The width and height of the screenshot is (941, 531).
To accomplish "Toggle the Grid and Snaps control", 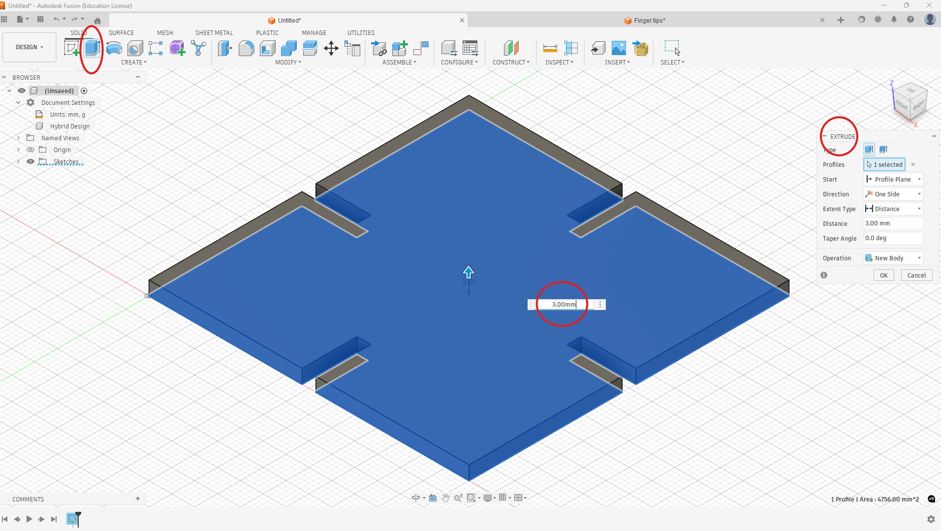I will (504, 498).
